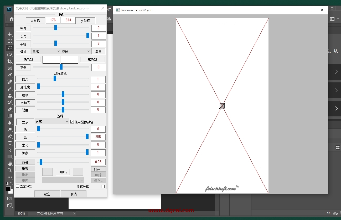Image resolution: width=341 pixels, height=220 pixels.
Task: Click the 伽玛 slider handle
Action: [55, 78]
